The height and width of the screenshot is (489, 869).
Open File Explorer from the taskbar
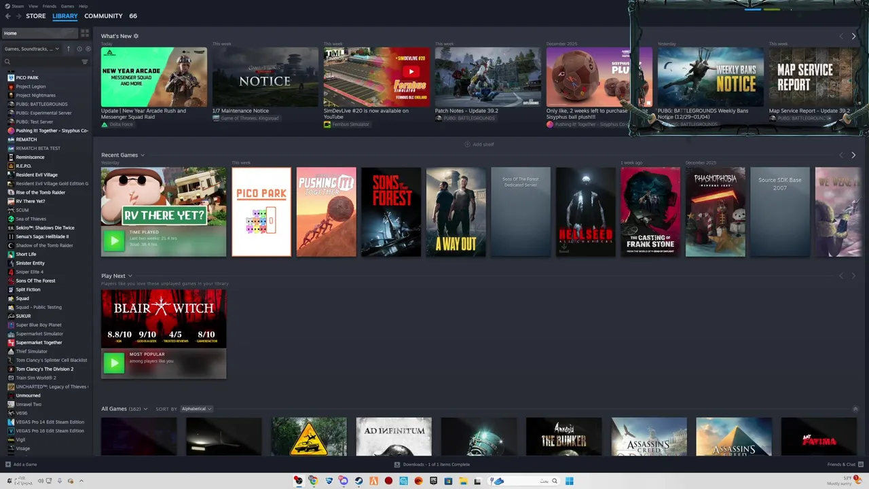click(x=464, y=481)
